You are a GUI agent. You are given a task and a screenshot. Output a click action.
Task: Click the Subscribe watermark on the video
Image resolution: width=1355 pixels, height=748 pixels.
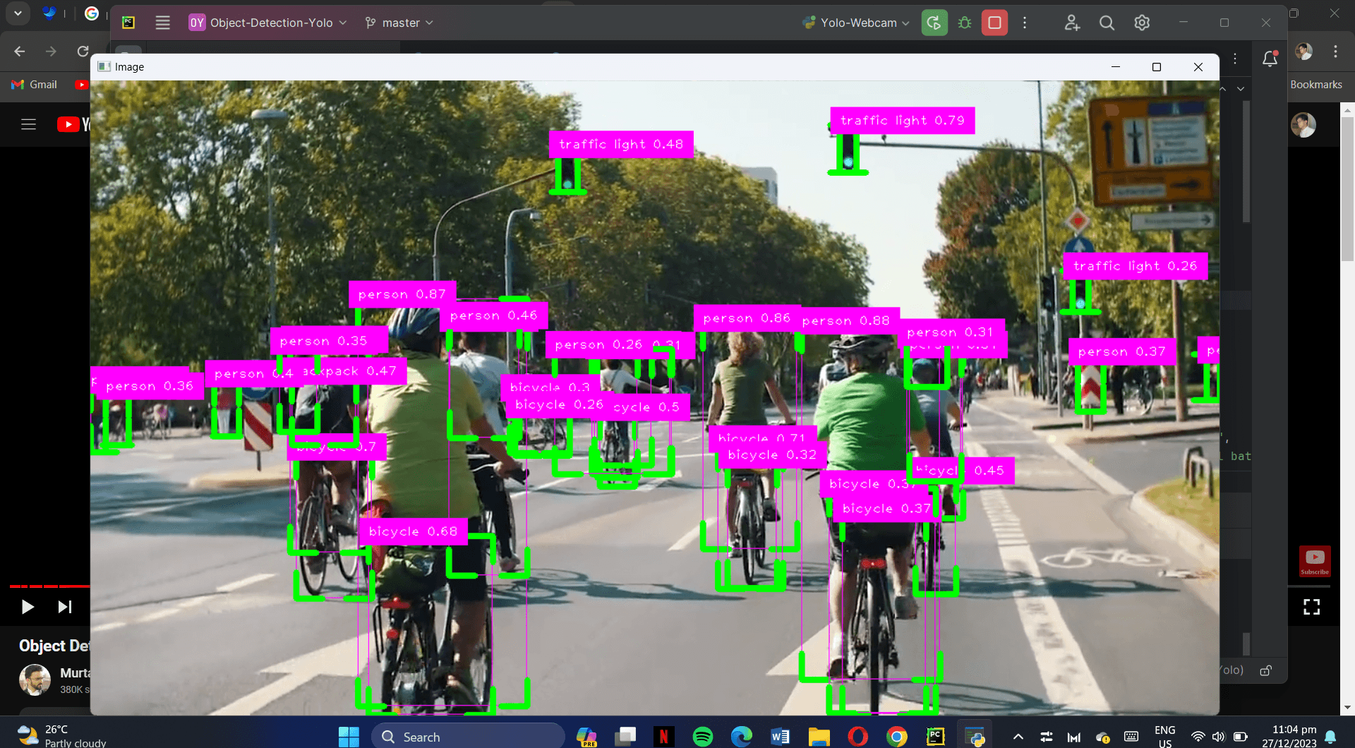(1315, 562)
